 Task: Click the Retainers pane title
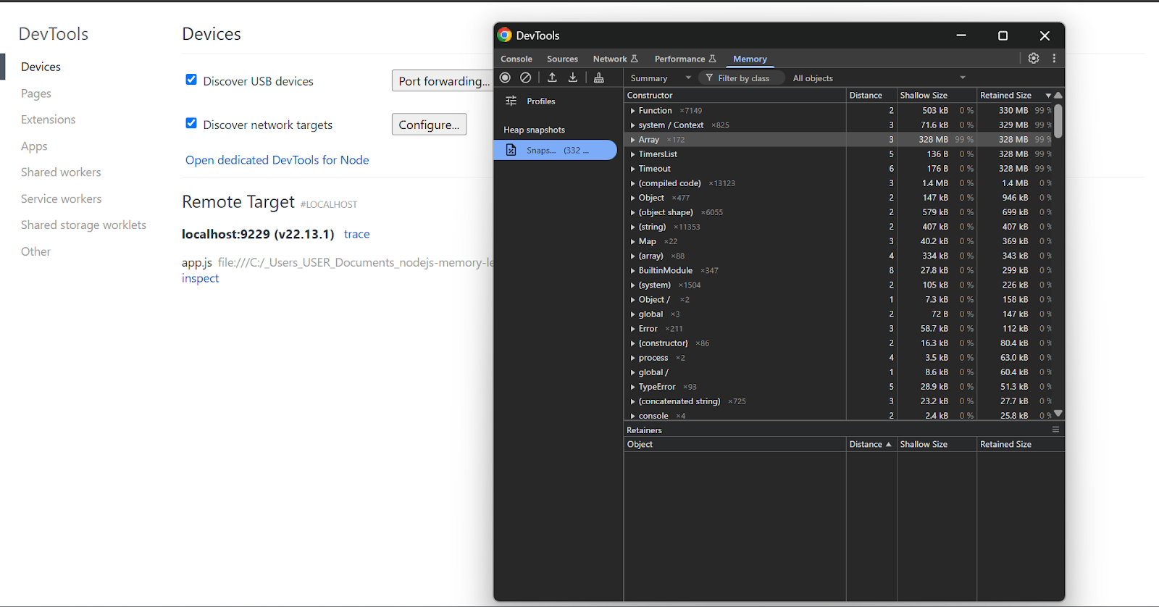[x=644, y=430]
